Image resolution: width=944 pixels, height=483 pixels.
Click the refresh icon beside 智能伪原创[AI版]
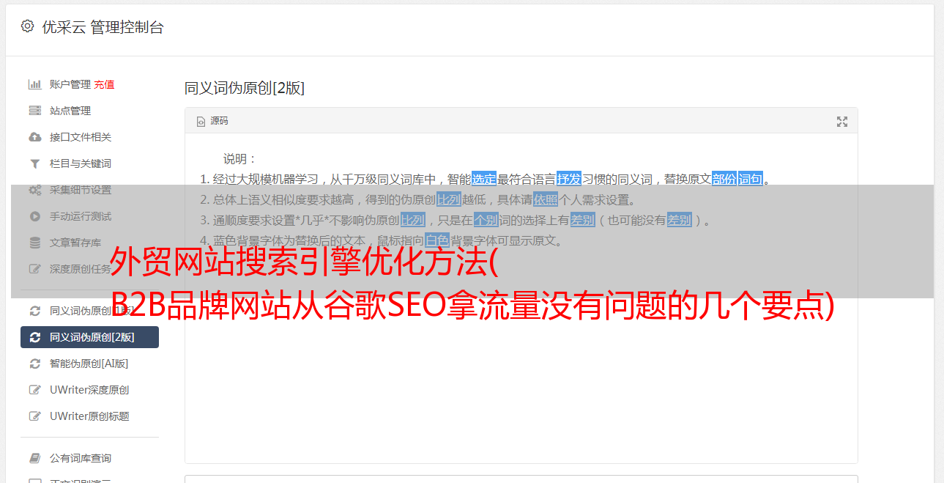click(34, 364)
